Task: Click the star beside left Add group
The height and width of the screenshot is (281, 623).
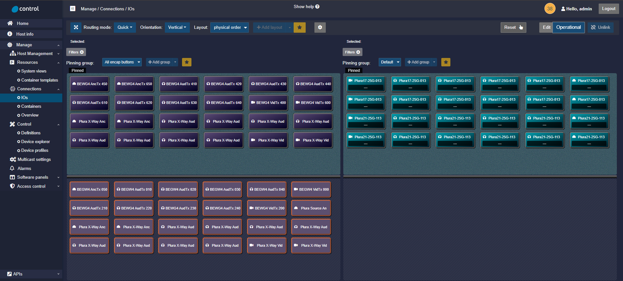Action: click(187, 62)
